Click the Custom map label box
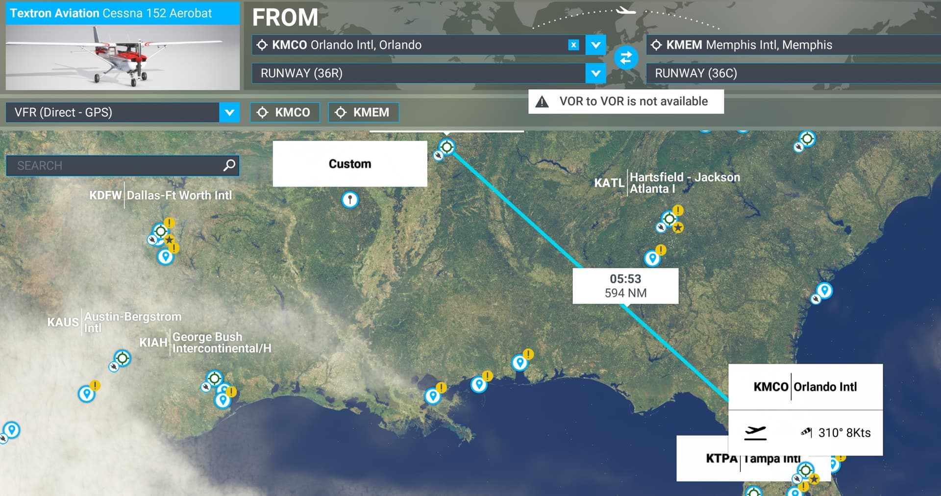The height and width of the screenshot is (496, 941). click(x=350, y=164)
